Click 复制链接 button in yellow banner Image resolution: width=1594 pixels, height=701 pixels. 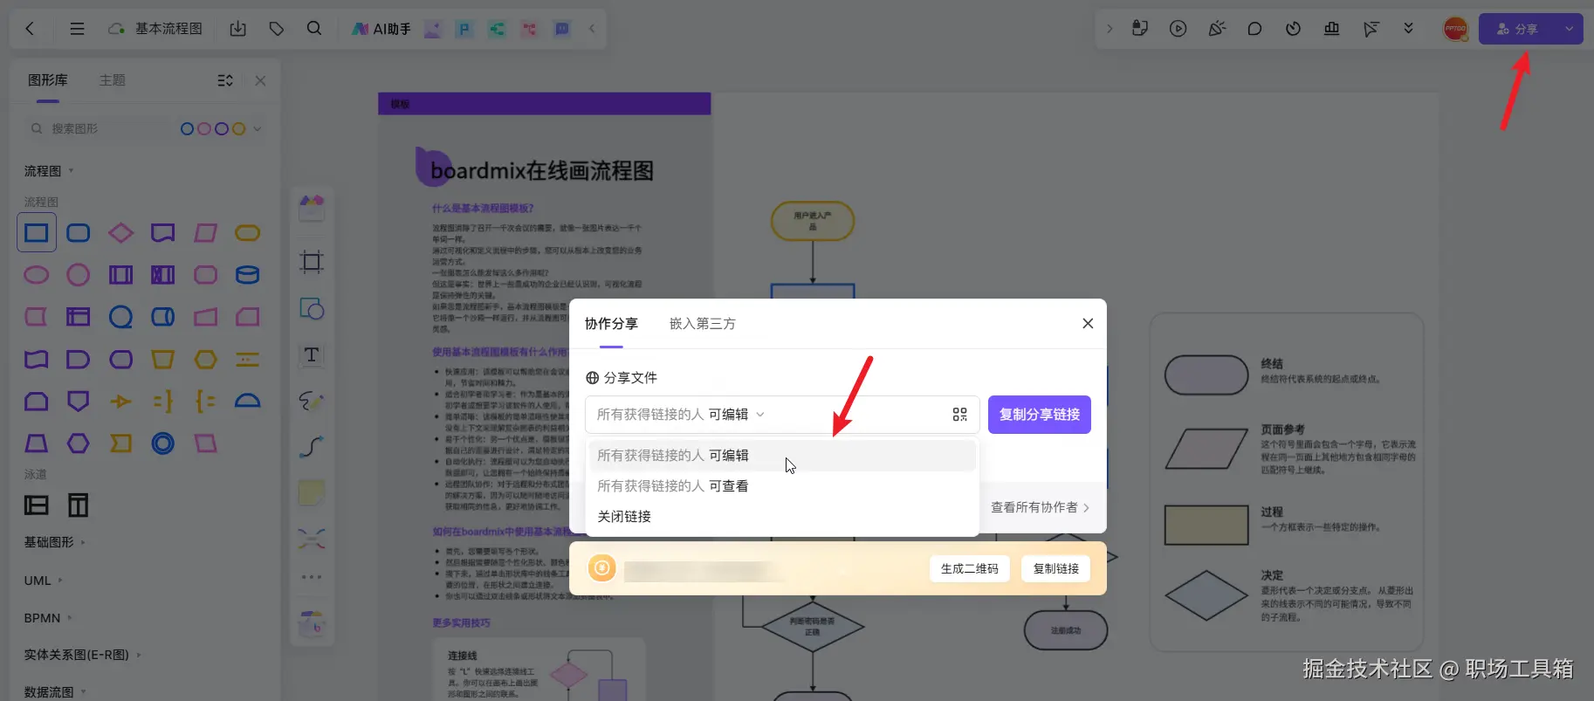1056,568
